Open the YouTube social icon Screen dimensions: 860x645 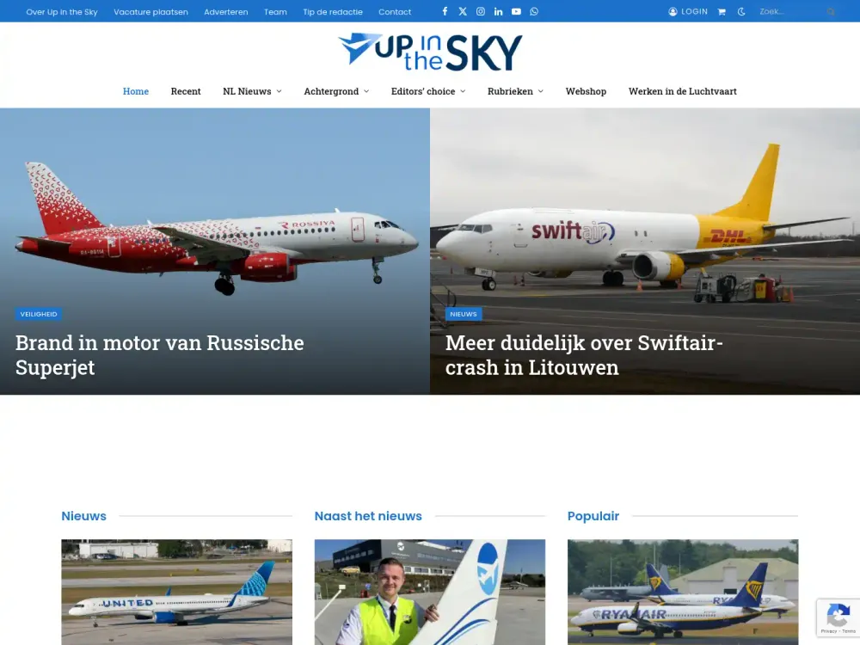(516, 11)
